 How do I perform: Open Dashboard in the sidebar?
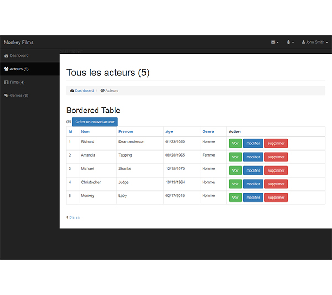click(x=19, y=55)
